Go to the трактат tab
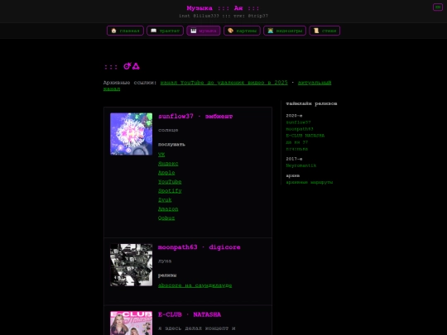This screenshot has width=447, height=335. 165,31
